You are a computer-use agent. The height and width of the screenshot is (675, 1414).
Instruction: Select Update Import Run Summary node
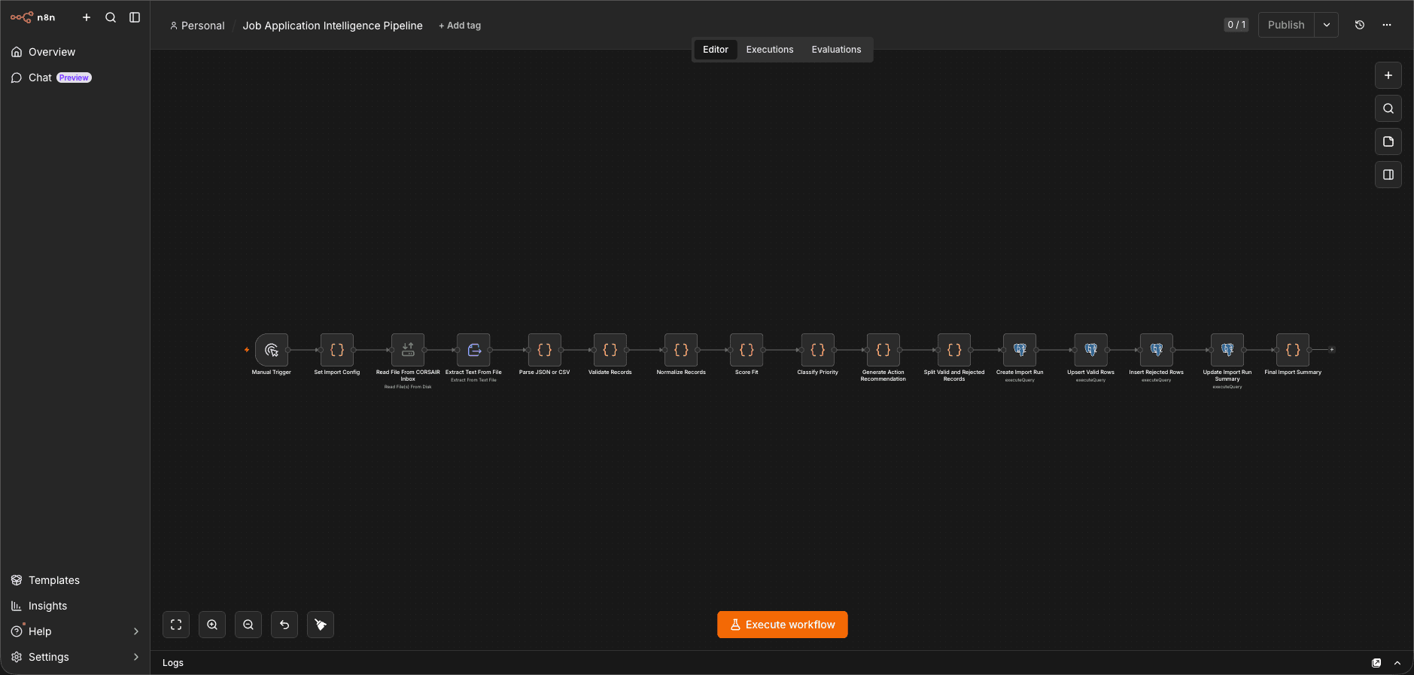coord(1227,350)
